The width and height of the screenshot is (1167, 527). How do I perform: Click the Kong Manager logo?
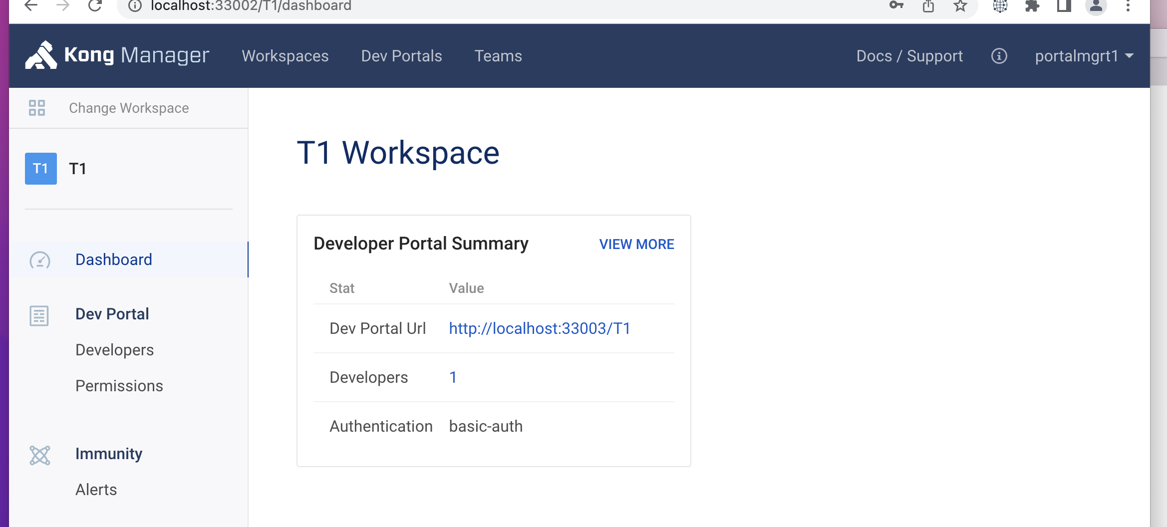pos(117,55)
